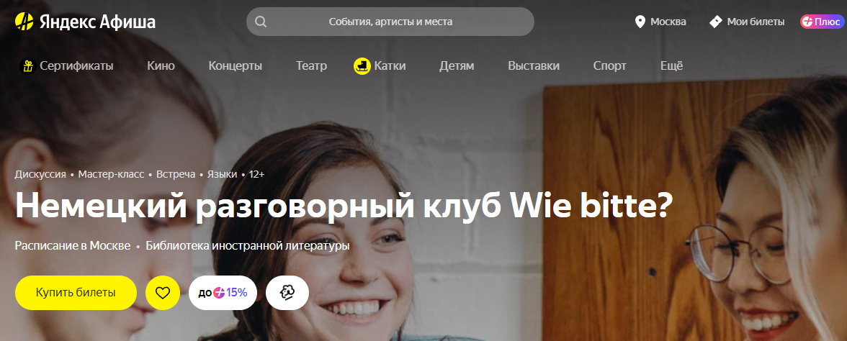Click the location pin icon beside Москва
This screenshot has width=847, height=341.
click(x=640, y=22)
